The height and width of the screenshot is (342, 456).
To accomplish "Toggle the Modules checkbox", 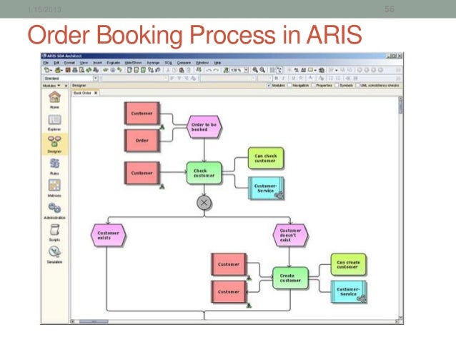I will pyautogui.click(x=269, y=86).
